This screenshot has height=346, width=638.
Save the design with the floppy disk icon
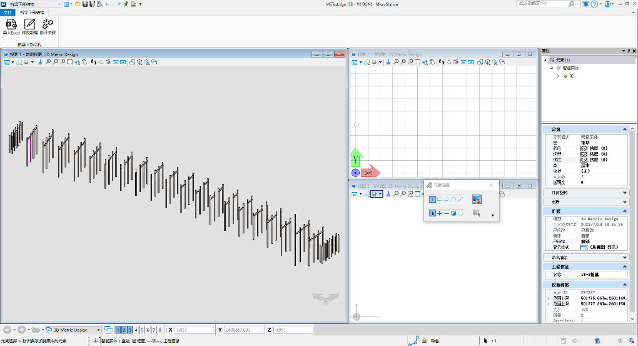pos(85,4)
